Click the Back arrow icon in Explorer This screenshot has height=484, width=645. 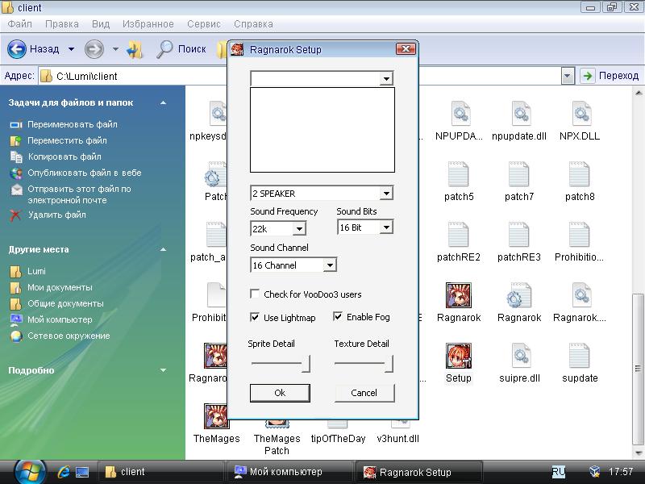click(17, 49)
